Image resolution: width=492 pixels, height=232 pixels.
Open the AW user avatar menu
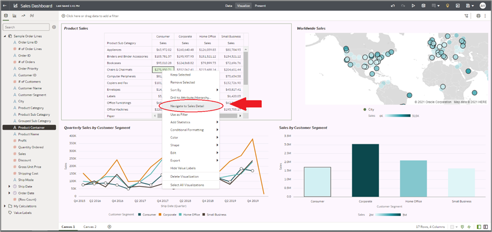482,6
